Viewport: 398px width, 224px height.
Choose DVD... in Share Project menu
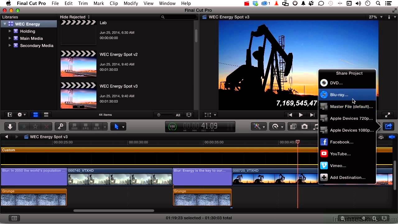(x=347, y=83)
